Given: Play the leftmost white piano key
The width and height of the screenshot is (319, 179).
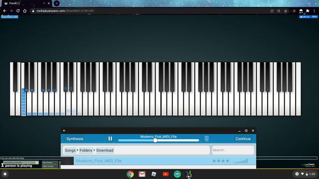Looking at the screenshot, I should (12, 103).
